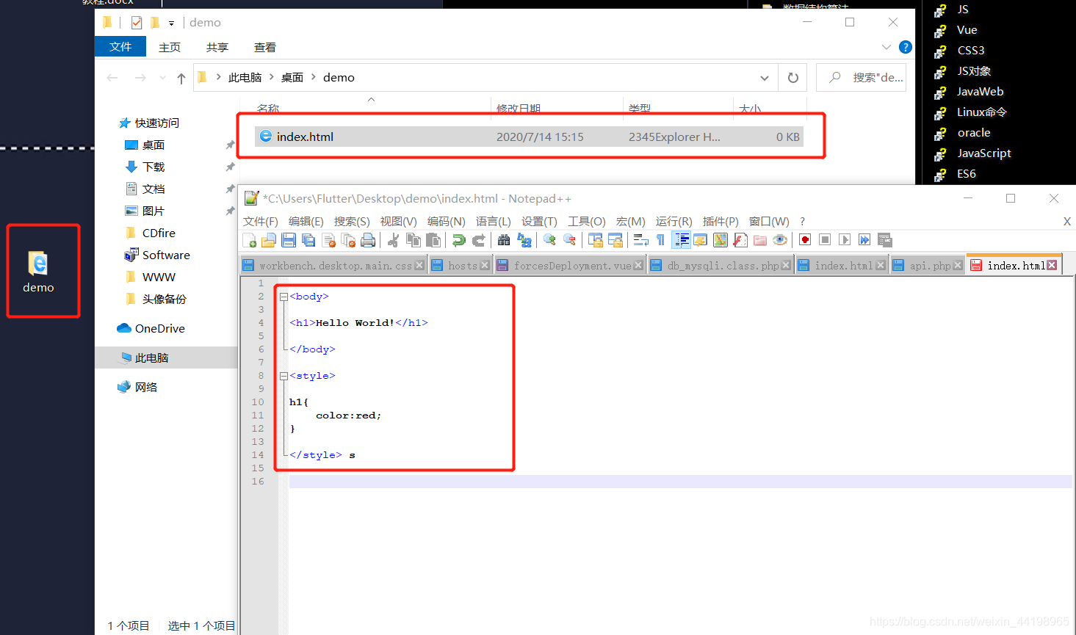Start macro recording in Notepad++

pos(804,239)
